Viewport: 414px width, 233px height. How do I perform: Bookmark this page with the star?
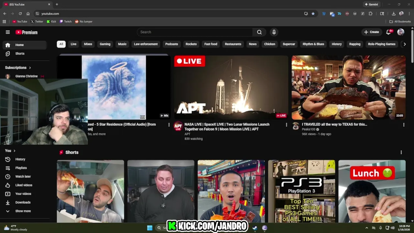point(313,14)
